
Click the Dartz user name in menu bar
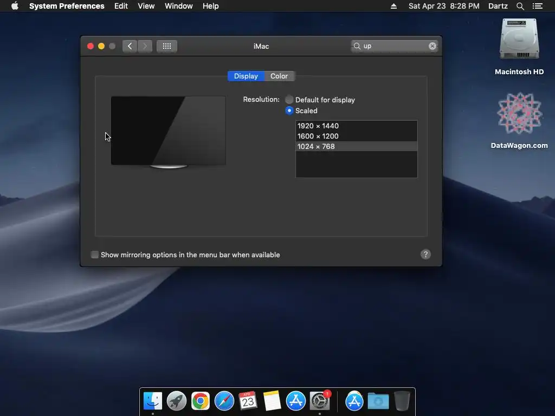pos(498,6)
